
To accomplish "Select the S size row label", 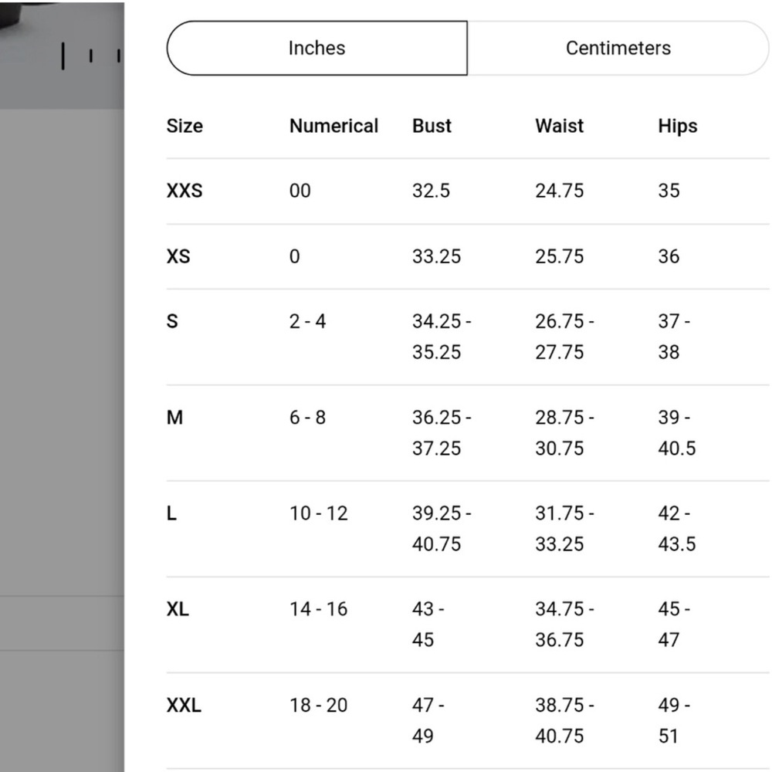I will click(172, 321).
